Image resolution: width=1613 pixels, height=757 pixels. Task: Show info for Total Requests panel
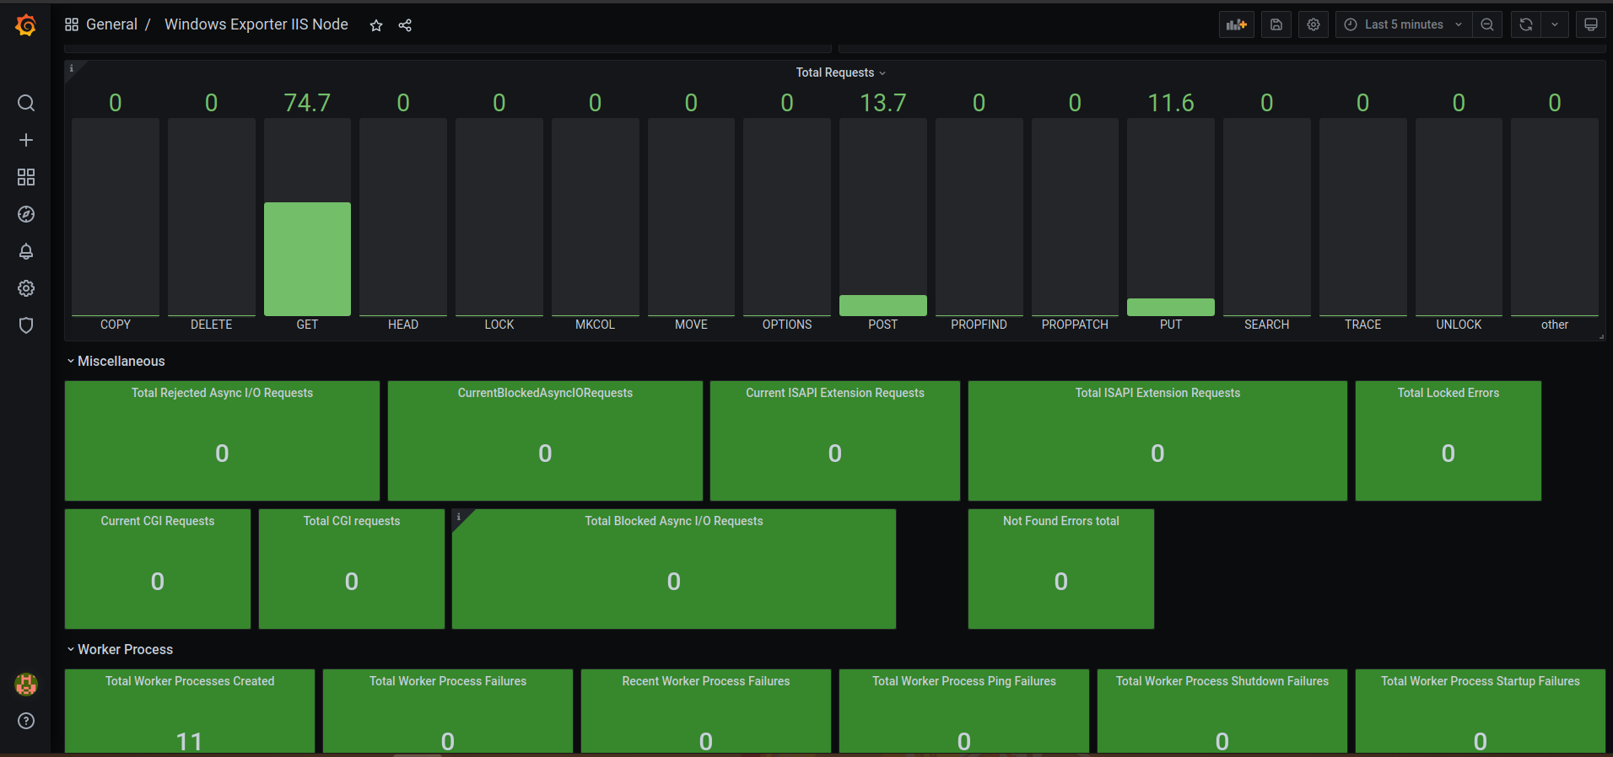[72, 68]
